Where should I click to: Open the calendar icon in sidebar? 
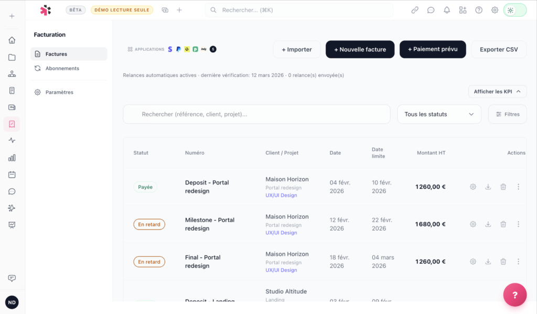point(12,175)
